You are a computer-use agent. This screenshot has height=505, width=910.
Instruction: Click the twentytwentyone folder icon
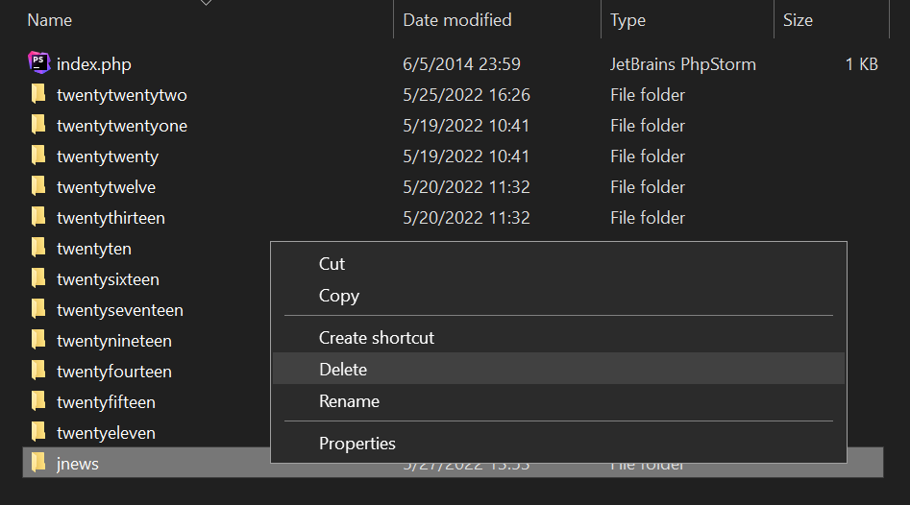[38, 125]
